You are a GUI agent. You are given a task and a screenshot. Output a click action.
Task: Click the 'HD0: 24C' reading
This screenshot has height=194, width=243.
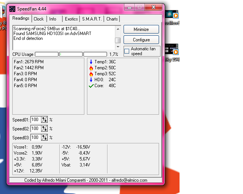pyautogui.click(x=105, y=80)
